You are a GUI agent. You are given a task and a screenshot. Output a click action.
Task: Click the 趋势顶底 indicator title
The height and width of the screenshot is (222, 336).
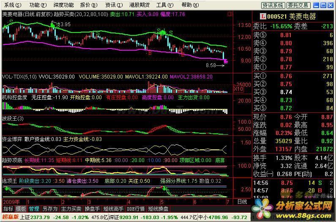12,160
